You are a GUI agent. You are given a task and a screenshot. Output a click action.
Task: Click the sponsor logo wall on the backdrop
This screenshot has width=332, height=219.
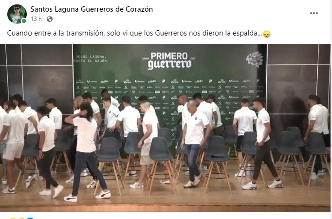point(169,96)
